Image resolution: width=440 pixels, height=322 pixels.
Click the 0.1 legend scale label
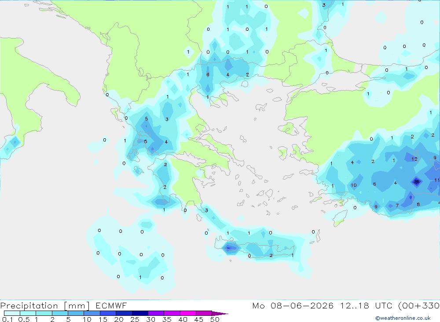tap(7, 319)
